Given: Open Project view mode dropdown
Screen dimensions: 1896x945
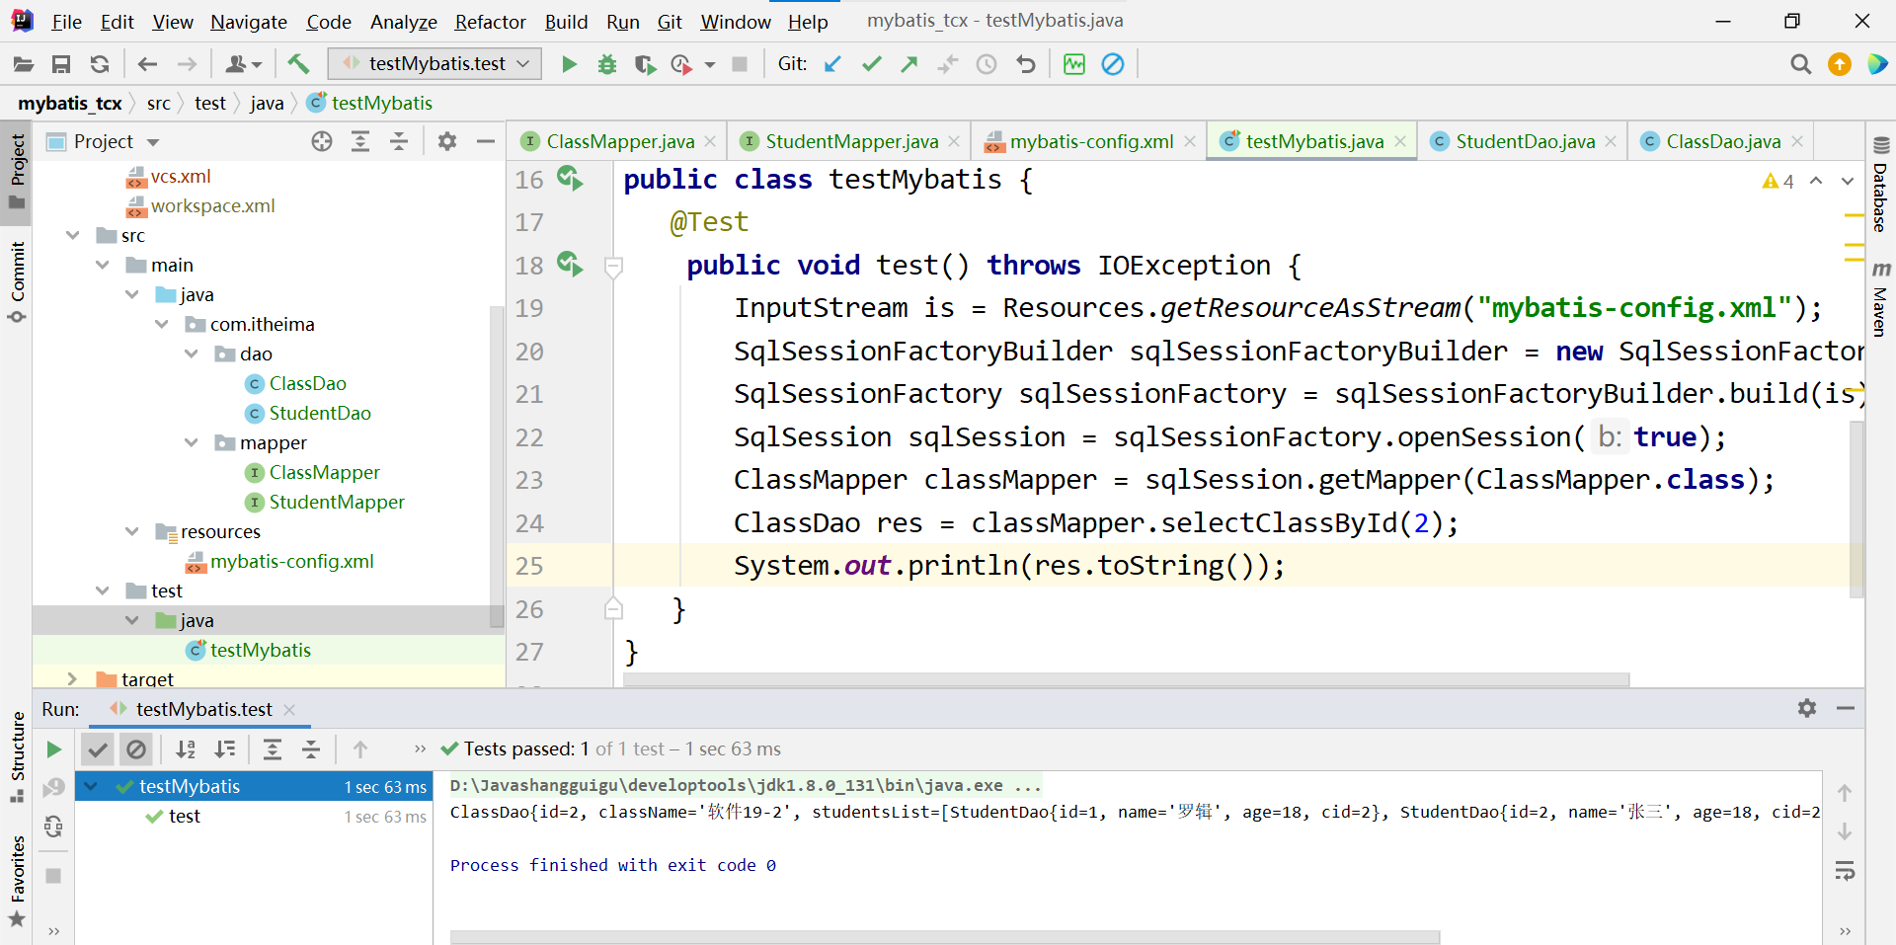Looking at the screenshot, I should point(153,142).
